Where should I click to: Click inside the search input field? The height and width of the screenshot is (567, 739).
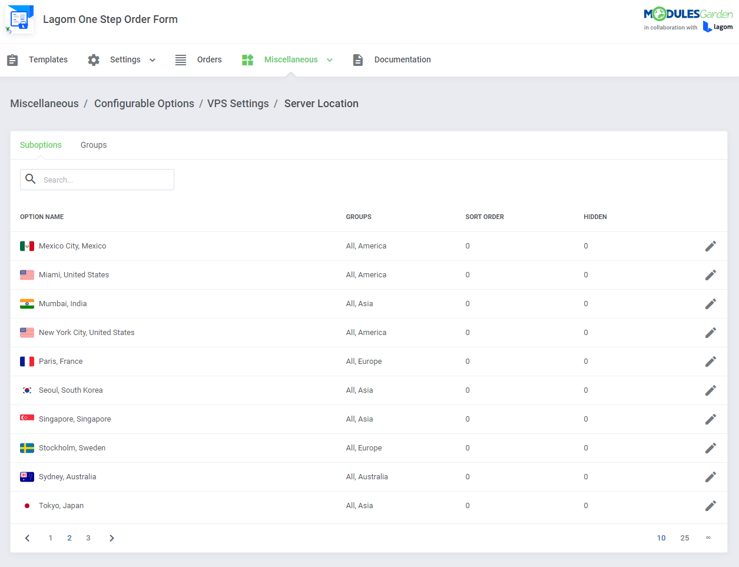[106, 179]
